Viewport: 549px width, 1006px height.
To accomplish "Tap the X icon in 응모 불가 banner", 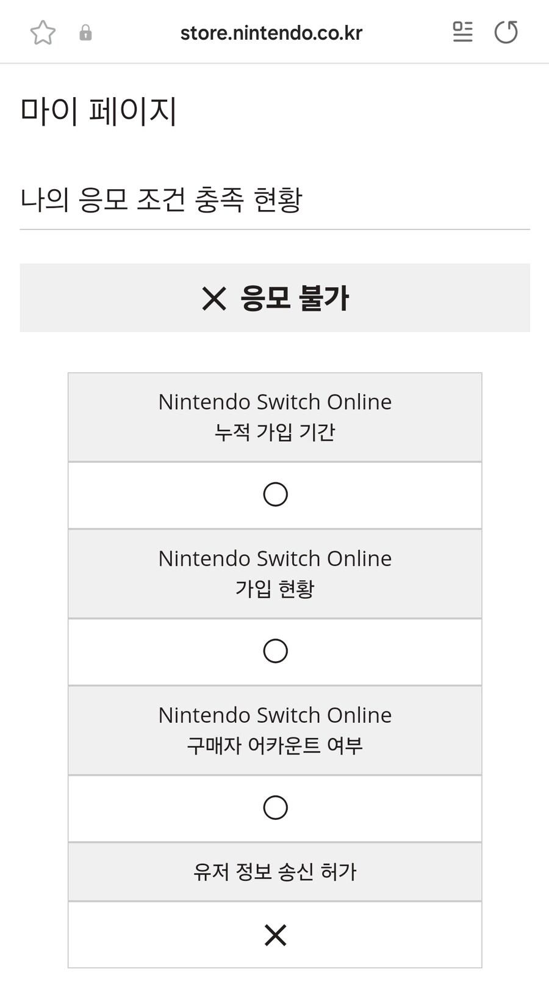I will 213,299.
